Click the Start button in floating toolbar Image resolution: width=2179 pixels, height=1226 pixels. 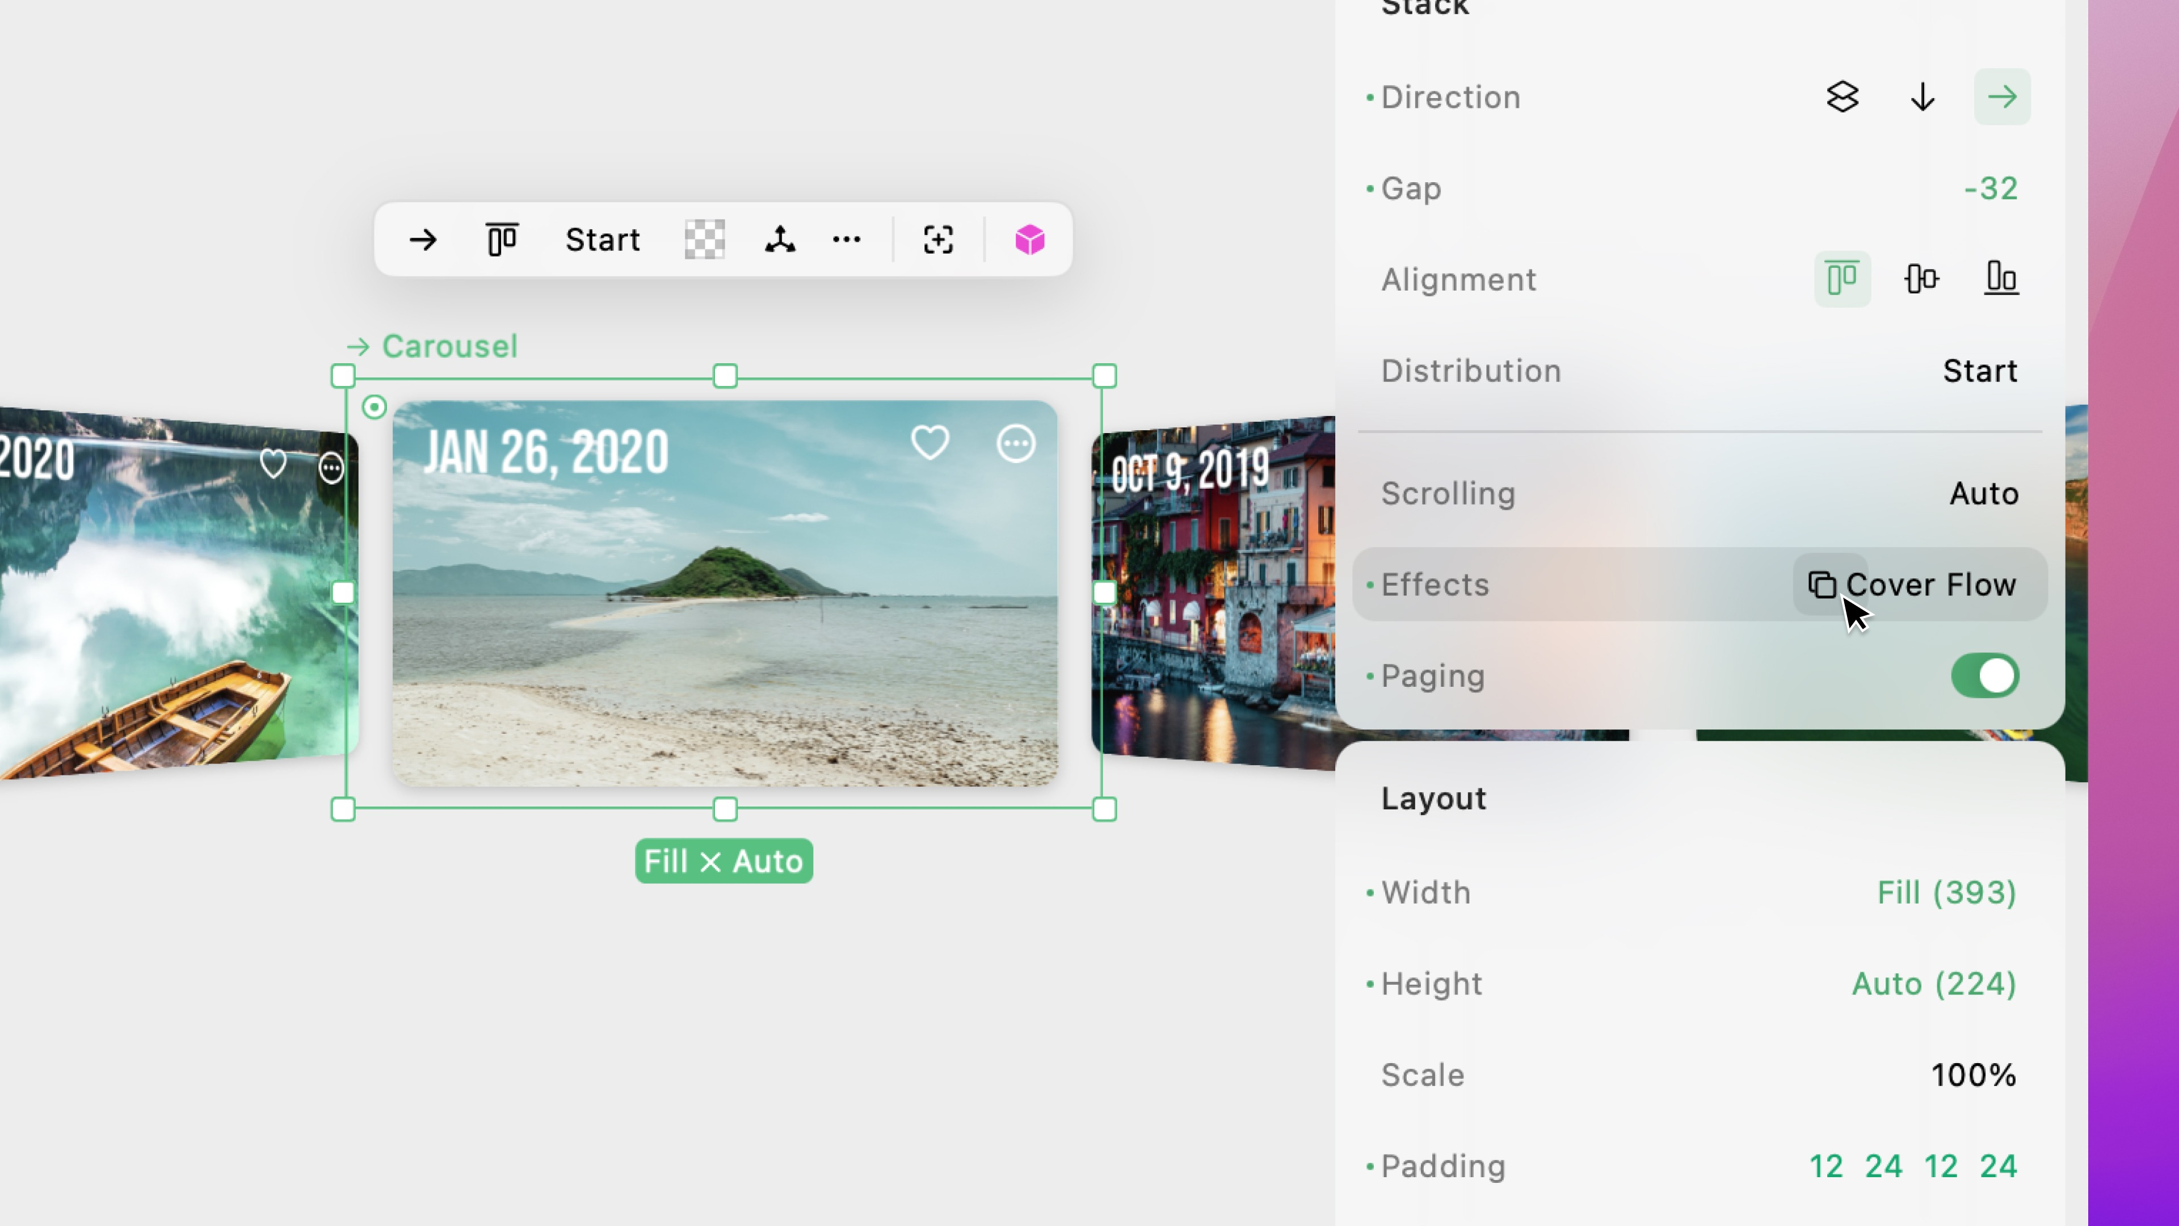point(602,240)
